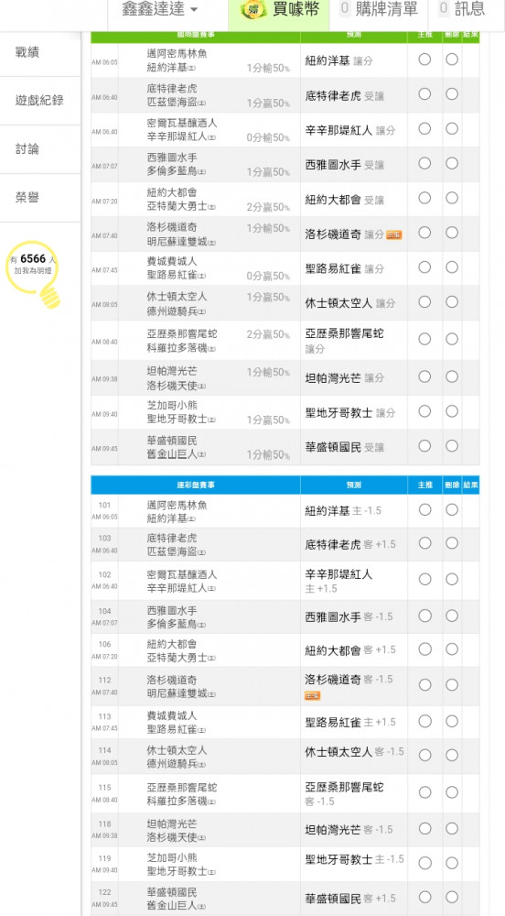Select 刪除 radio for 聖路易紅雀 主 +1.5
The width and height of the screenshot is (505, 916).
pyautogui.click(x=452, y=722)
